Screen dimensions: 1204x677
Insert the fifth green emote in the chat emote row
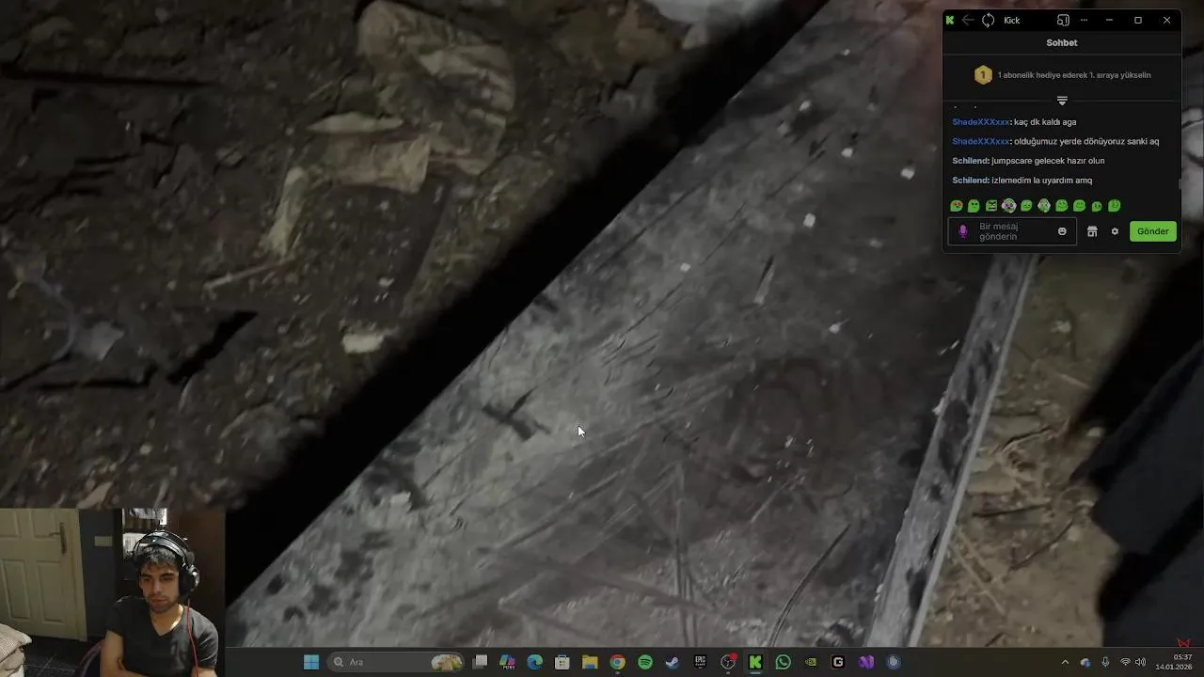tap(1026, 206)
